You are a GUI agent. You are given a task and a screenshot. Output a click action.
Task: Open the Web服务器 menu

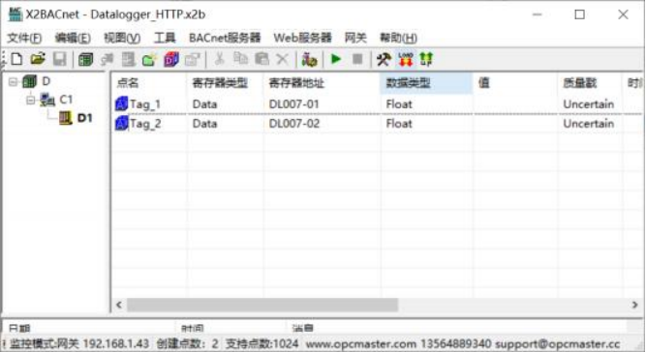[x=303, y=38]
